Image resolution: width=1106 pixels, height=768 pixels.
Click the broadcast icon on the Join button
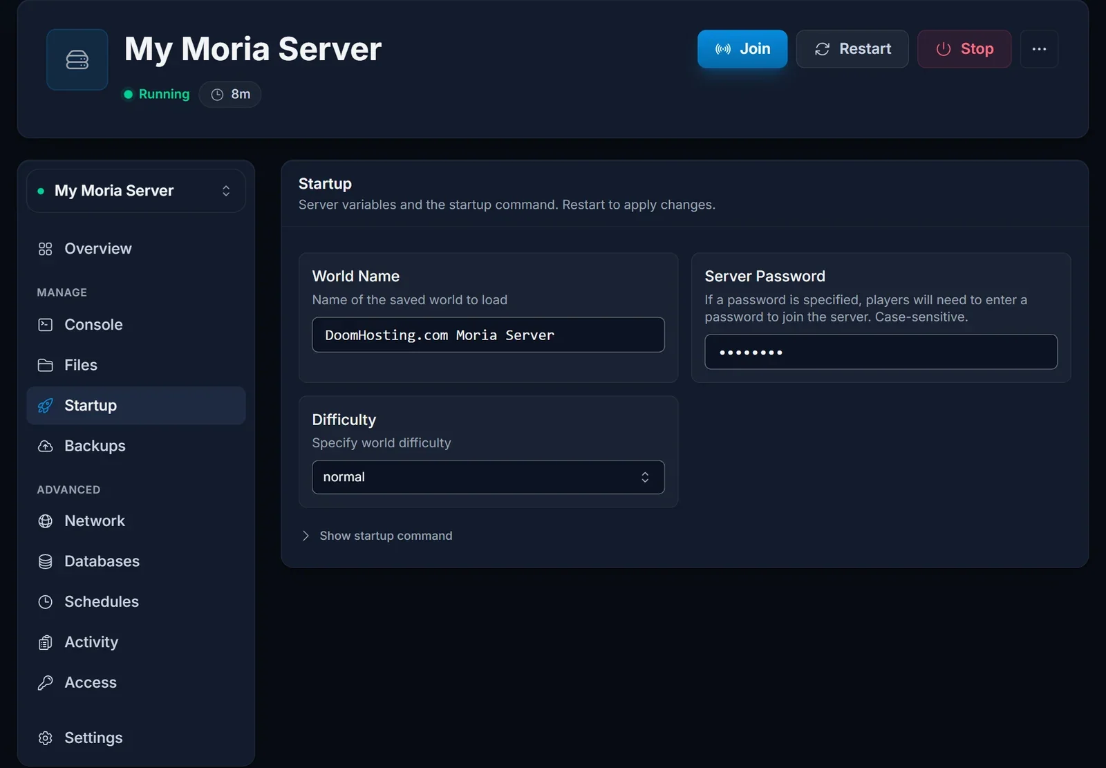[x=723, y=49]
